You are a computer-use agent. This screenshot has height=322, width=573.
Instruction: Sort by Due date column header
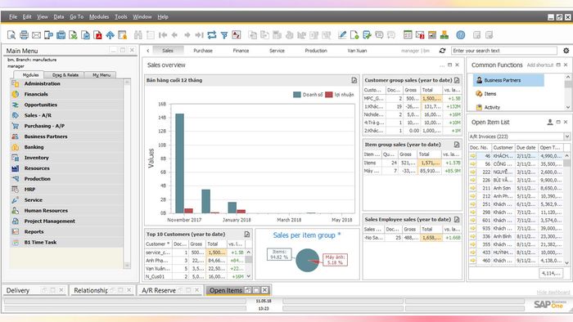coord(526,147)
